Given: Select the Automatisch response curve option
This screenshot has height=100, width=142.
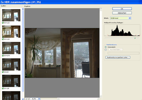Looking at the screenshot, I should [x=106, y=47].
